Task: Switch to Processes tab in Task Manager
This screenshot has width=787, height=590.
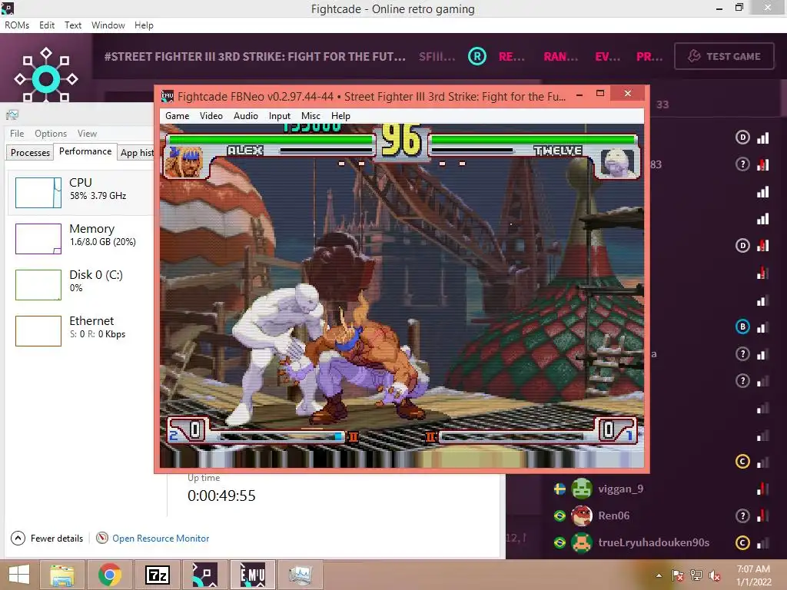Action: [x=30, y=153]
